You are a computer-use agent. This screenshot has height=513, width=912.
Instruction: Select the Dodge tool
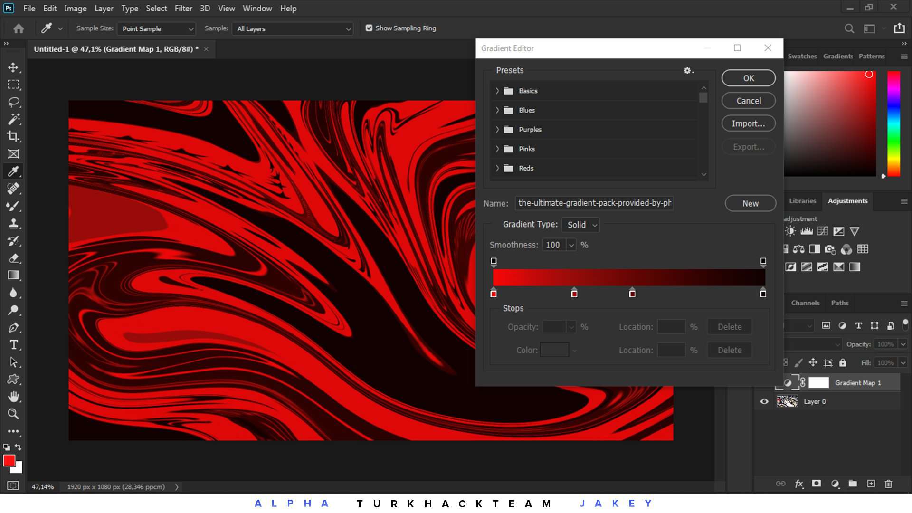tap(13, 310)
